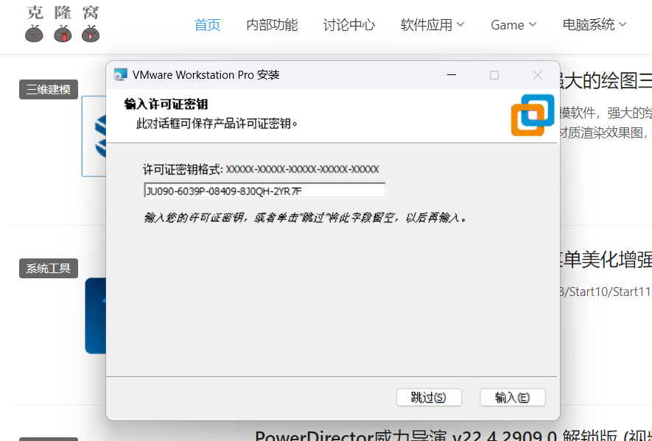Expand the 软件应用 dropdown menu
Screen dimensions: 652x441
(x=432, y=25)
